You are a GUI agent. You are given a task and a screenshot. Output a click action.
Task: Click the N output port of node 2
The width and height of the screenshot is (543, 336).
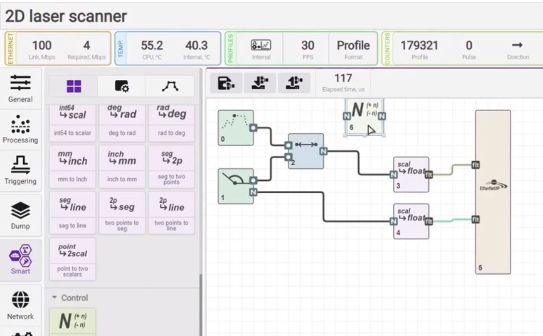click(324, 151)
